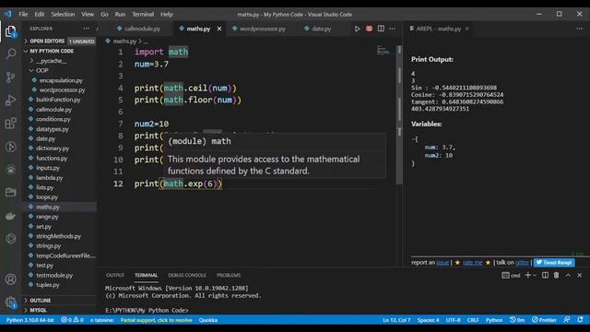This screenshot has width=590, height=332.
Task: Open the AREPL 'issue' link
Action: [442, 262]
